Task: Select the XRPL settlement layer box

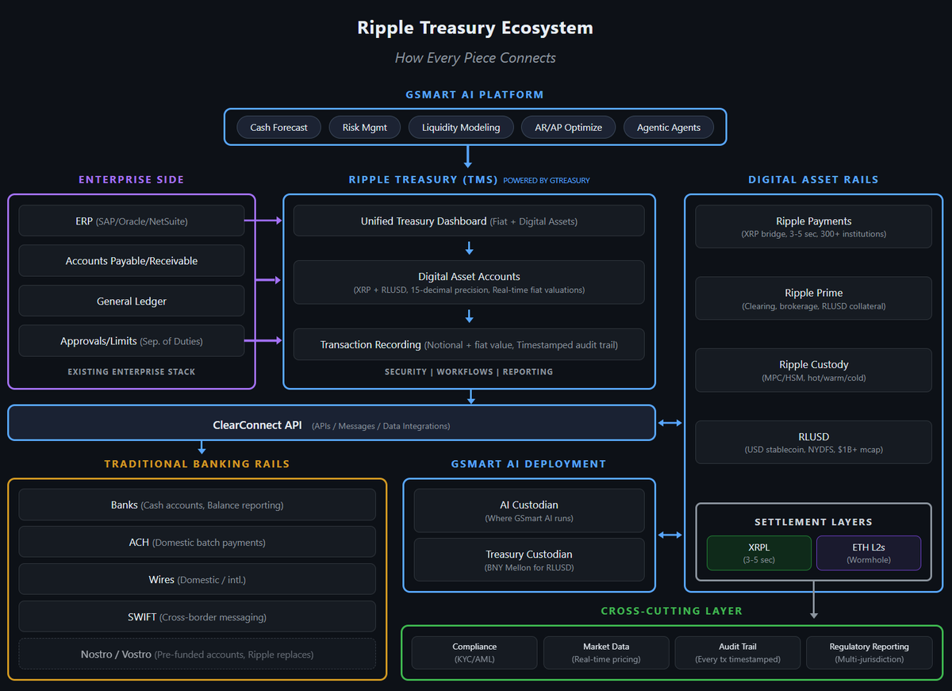Action: click(759, 553)
